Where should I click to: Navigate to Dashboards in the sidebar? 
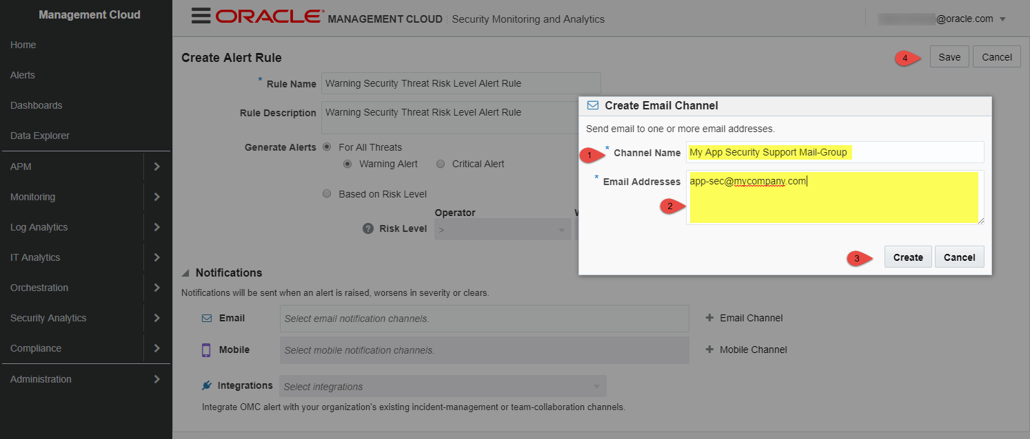pos(37,105)
